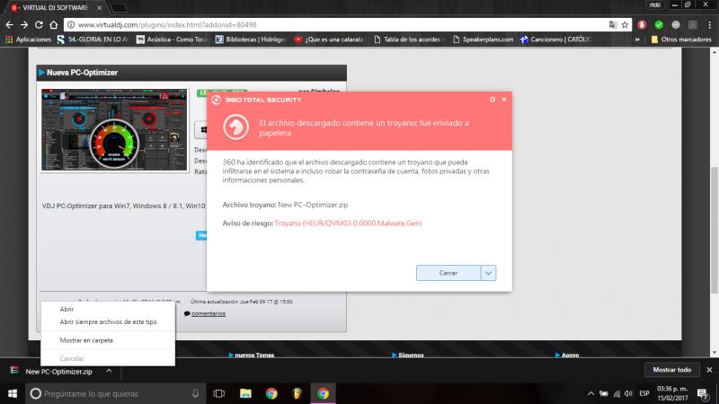This screenshot has height=404, width=719.
Task: Click the Cerrar button in the alert
Action: tap(448, 273)
